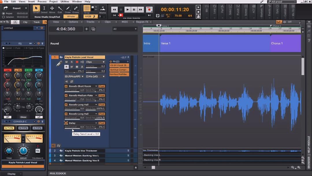312x176 pixels.
Task: Select the Project export radio button
Action: [x=3, y=14]
